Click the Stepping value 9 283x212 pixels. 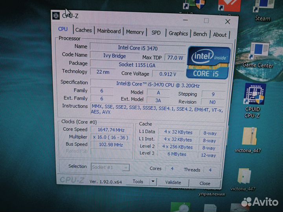tap(213, 94)
